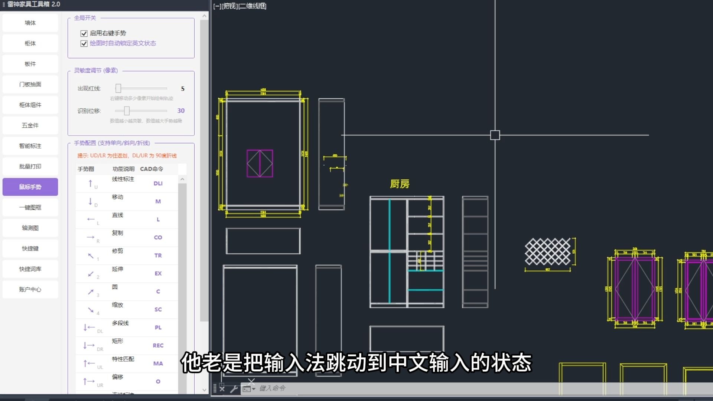Open the 快捷词库 section
Screen dimensions: 713x401
(30, 269)
